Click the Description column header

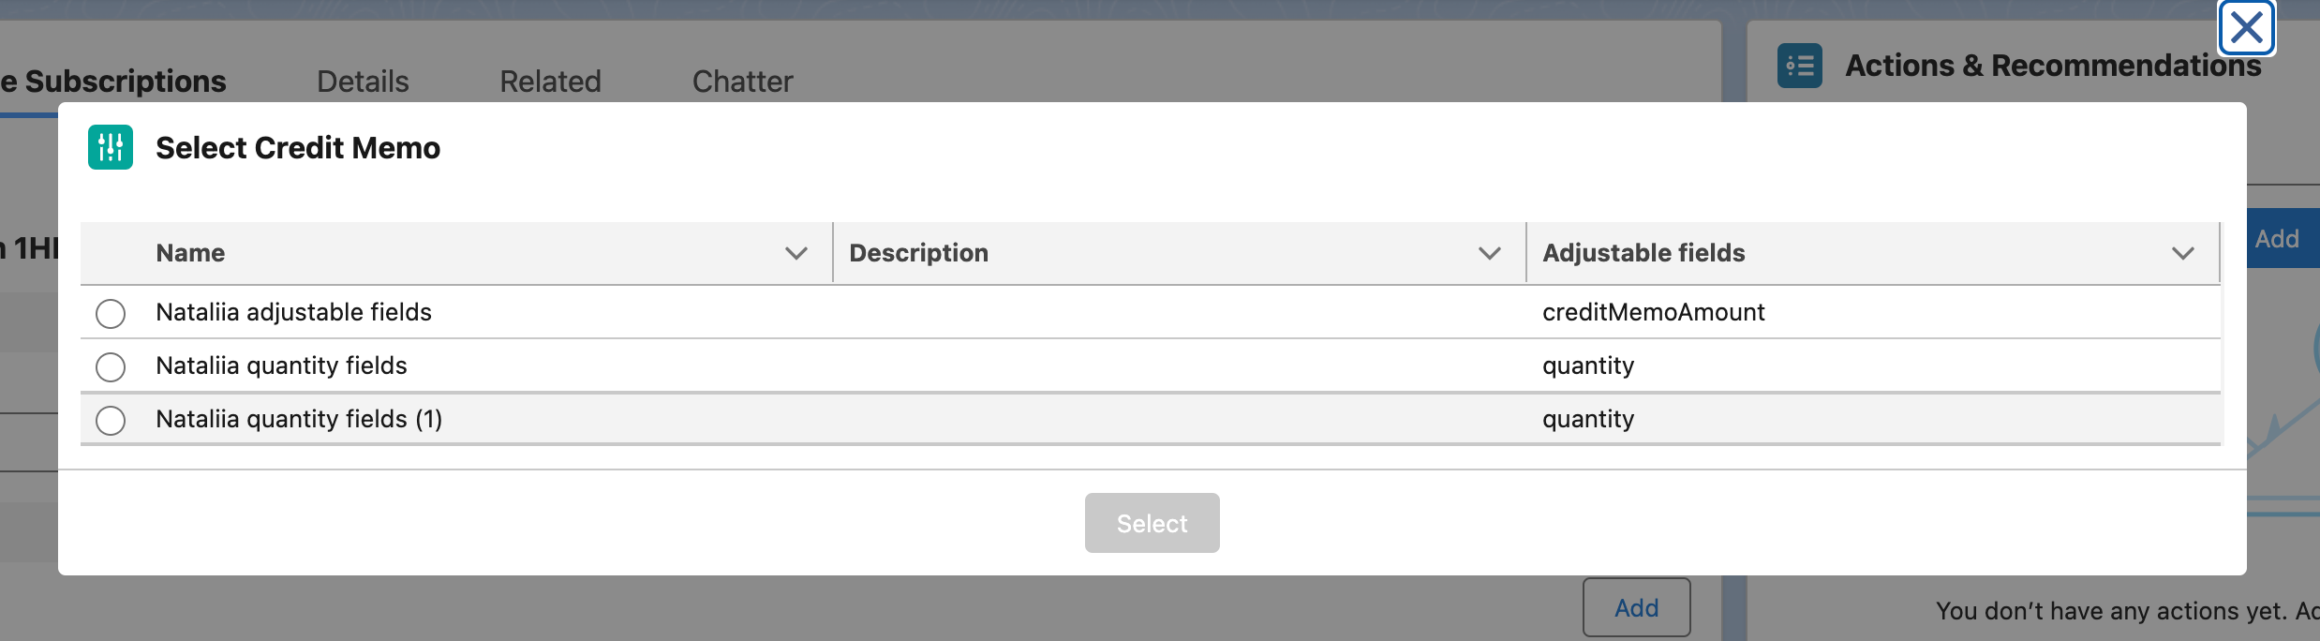point(918,253)
